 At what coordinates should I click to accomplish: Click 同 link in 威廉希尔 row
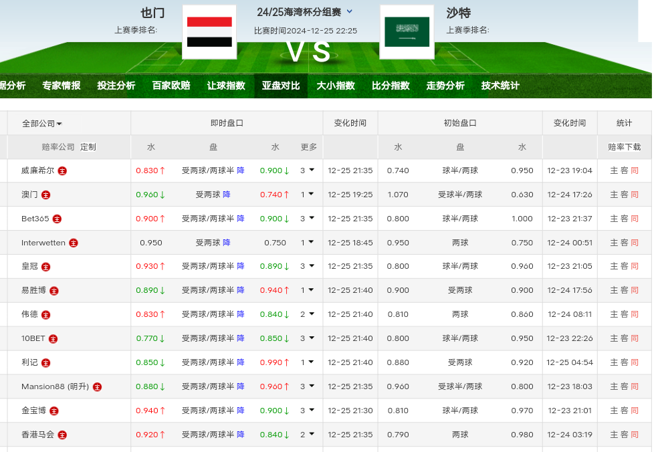635,171
